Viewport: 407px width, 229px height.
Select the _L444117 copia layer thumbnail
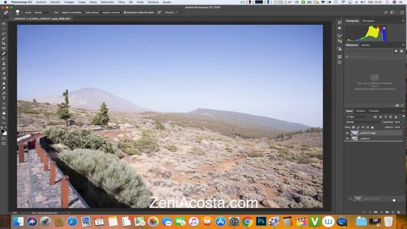(x=354, y=133)
